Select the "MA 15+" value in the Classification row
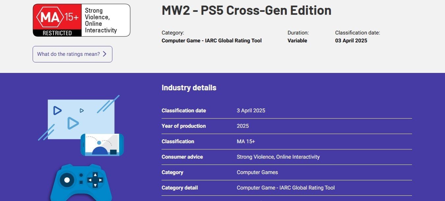The width and height of the screenshot is (445, 201). coord(246,142)
